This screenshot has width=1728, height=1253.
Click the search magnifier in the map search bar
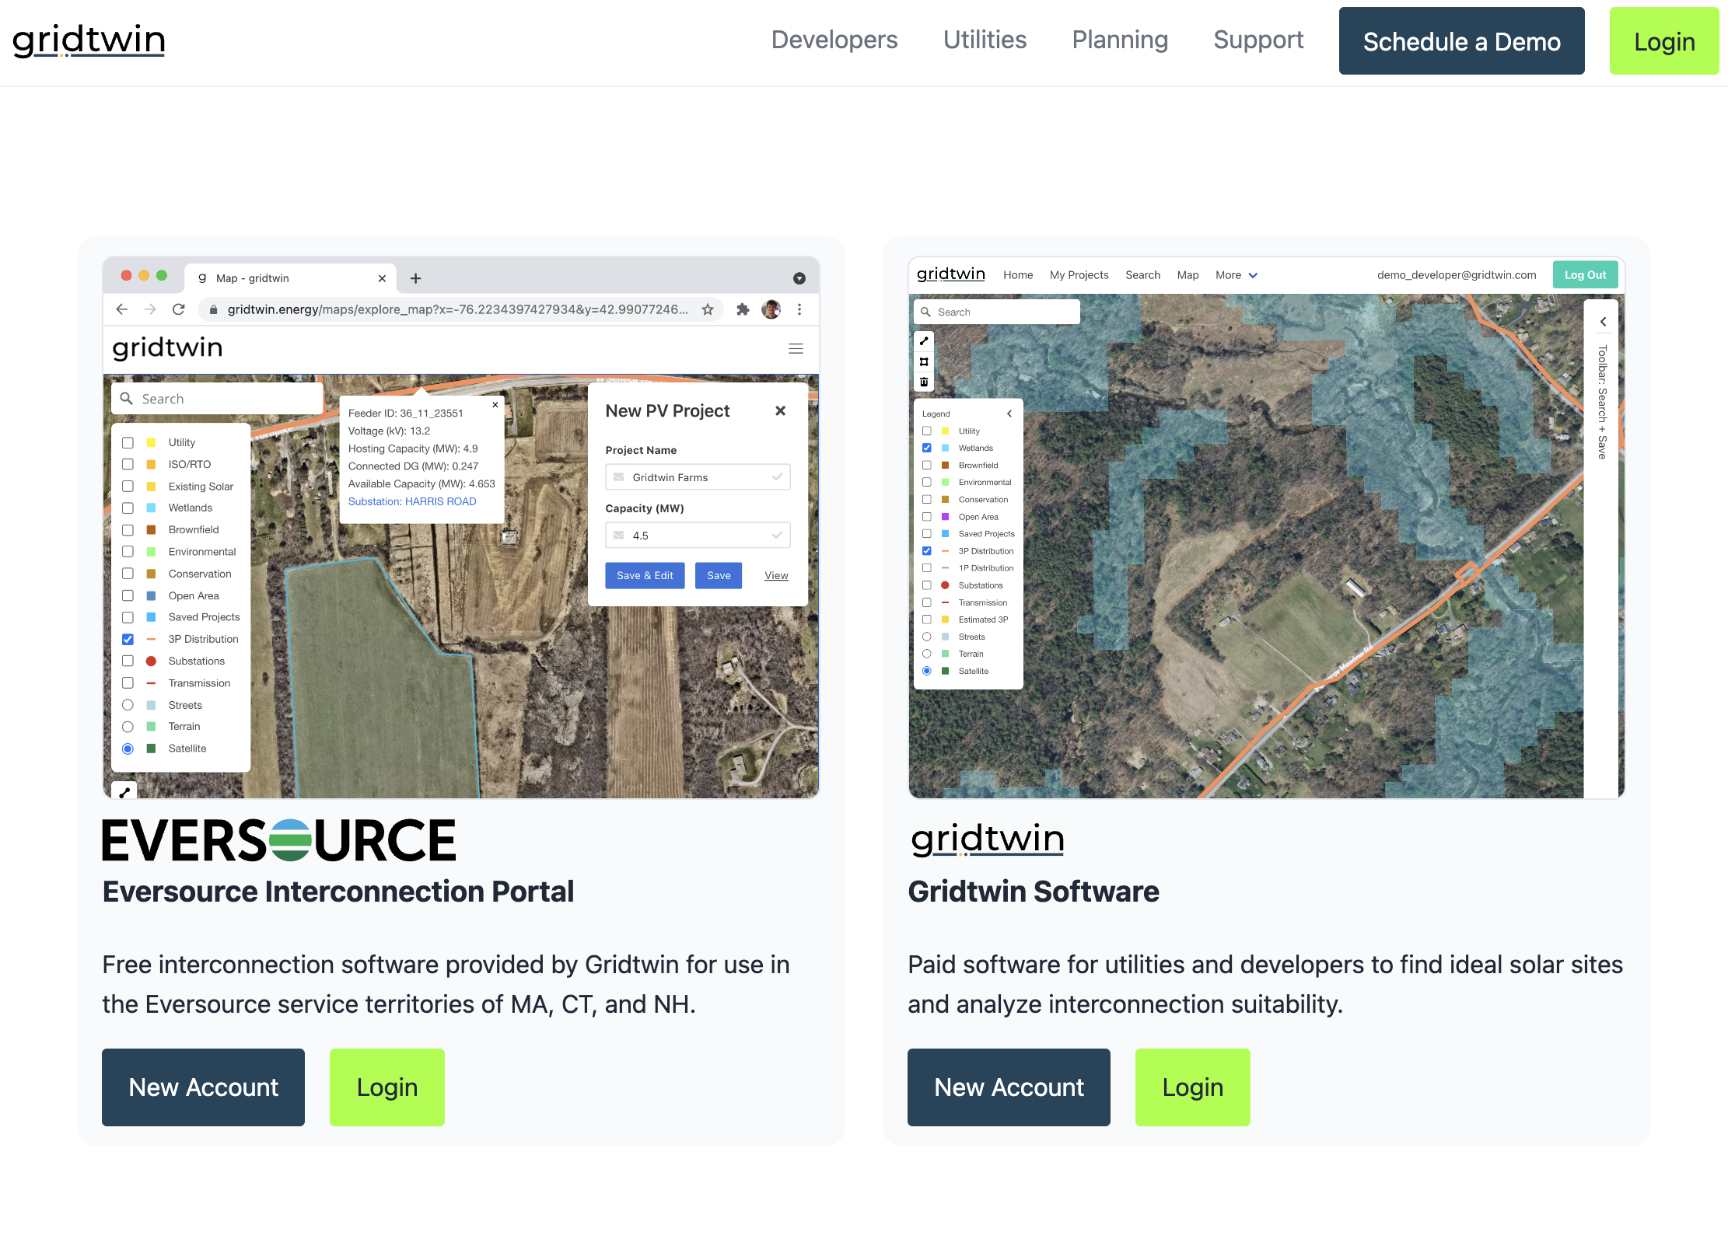(x=926, y=312)
